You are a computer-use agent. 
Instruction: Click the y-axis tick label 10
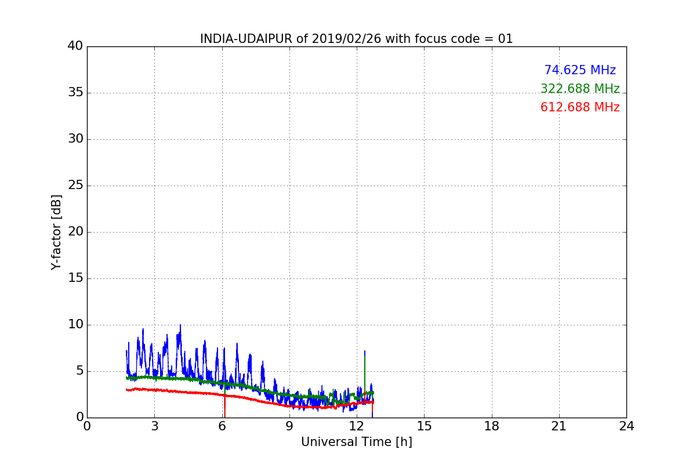pyautogui.click(x=75, y=325)
